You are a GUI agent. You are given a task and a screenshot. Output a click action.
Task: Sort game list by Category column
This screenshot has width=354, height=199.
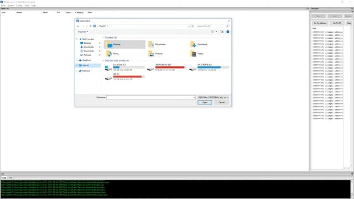[x=79, y=12]
